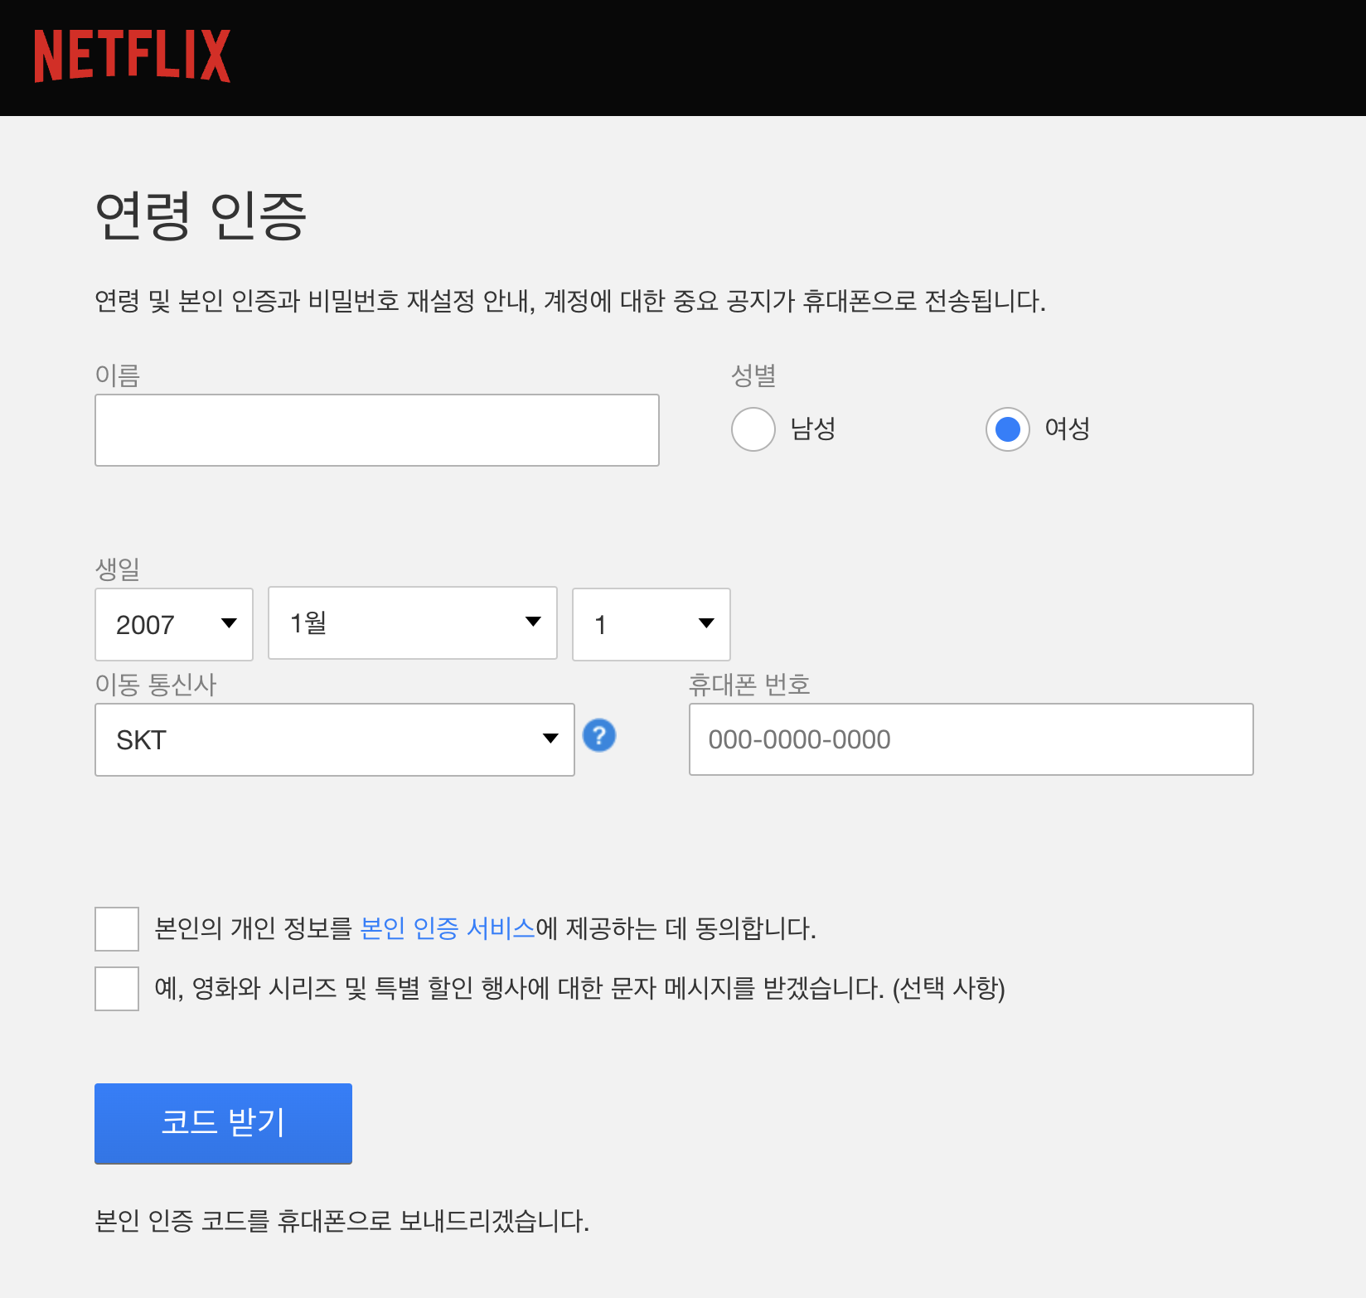Select the 남성 radio button
The image size is (1366, 1298).
pyautogui.click(x=753, y=429)
